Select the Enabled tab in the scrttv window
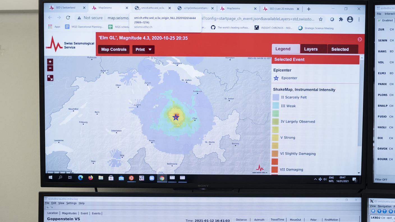Image resolution: width=395 pixels, height=222 pixels. (x=385, y=20)
